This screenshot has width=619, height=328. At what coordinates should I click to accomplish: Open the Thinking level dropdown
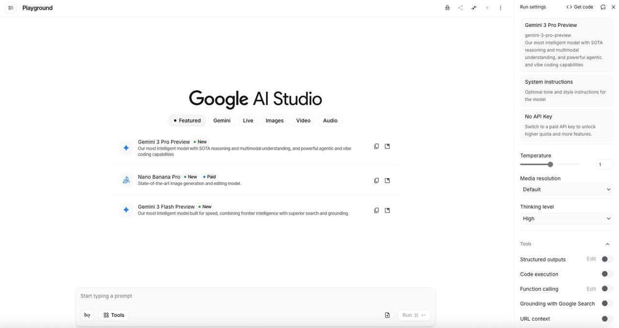[x=566, y=219]
